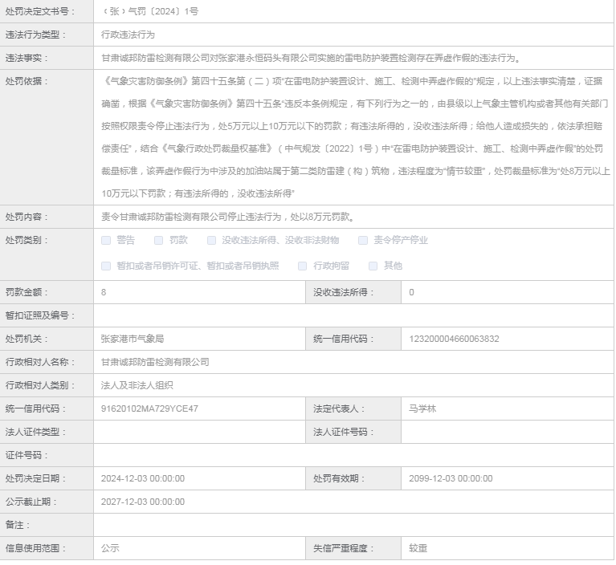Click the 处罚有效期 label
This screenshot has height=565, width=616.
[x=339, y=478]
